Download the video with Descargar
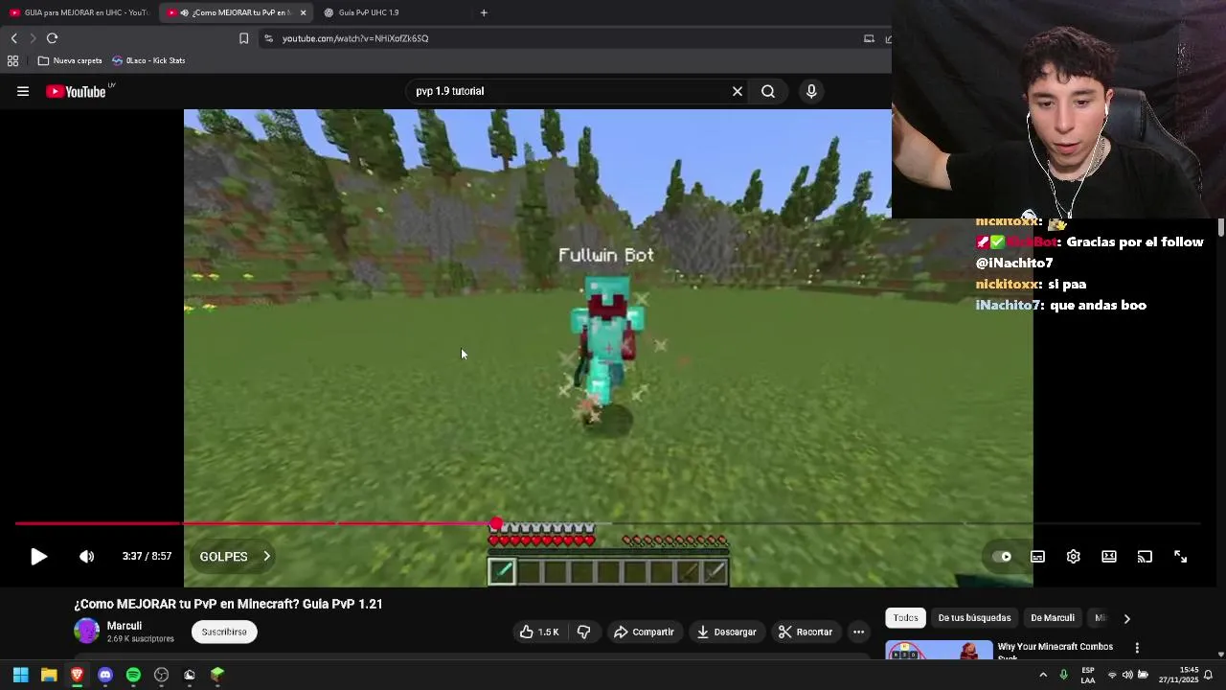The image size is (1226, 690). 727,632
